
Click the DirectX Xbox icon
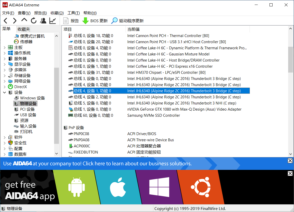(10, 87)
